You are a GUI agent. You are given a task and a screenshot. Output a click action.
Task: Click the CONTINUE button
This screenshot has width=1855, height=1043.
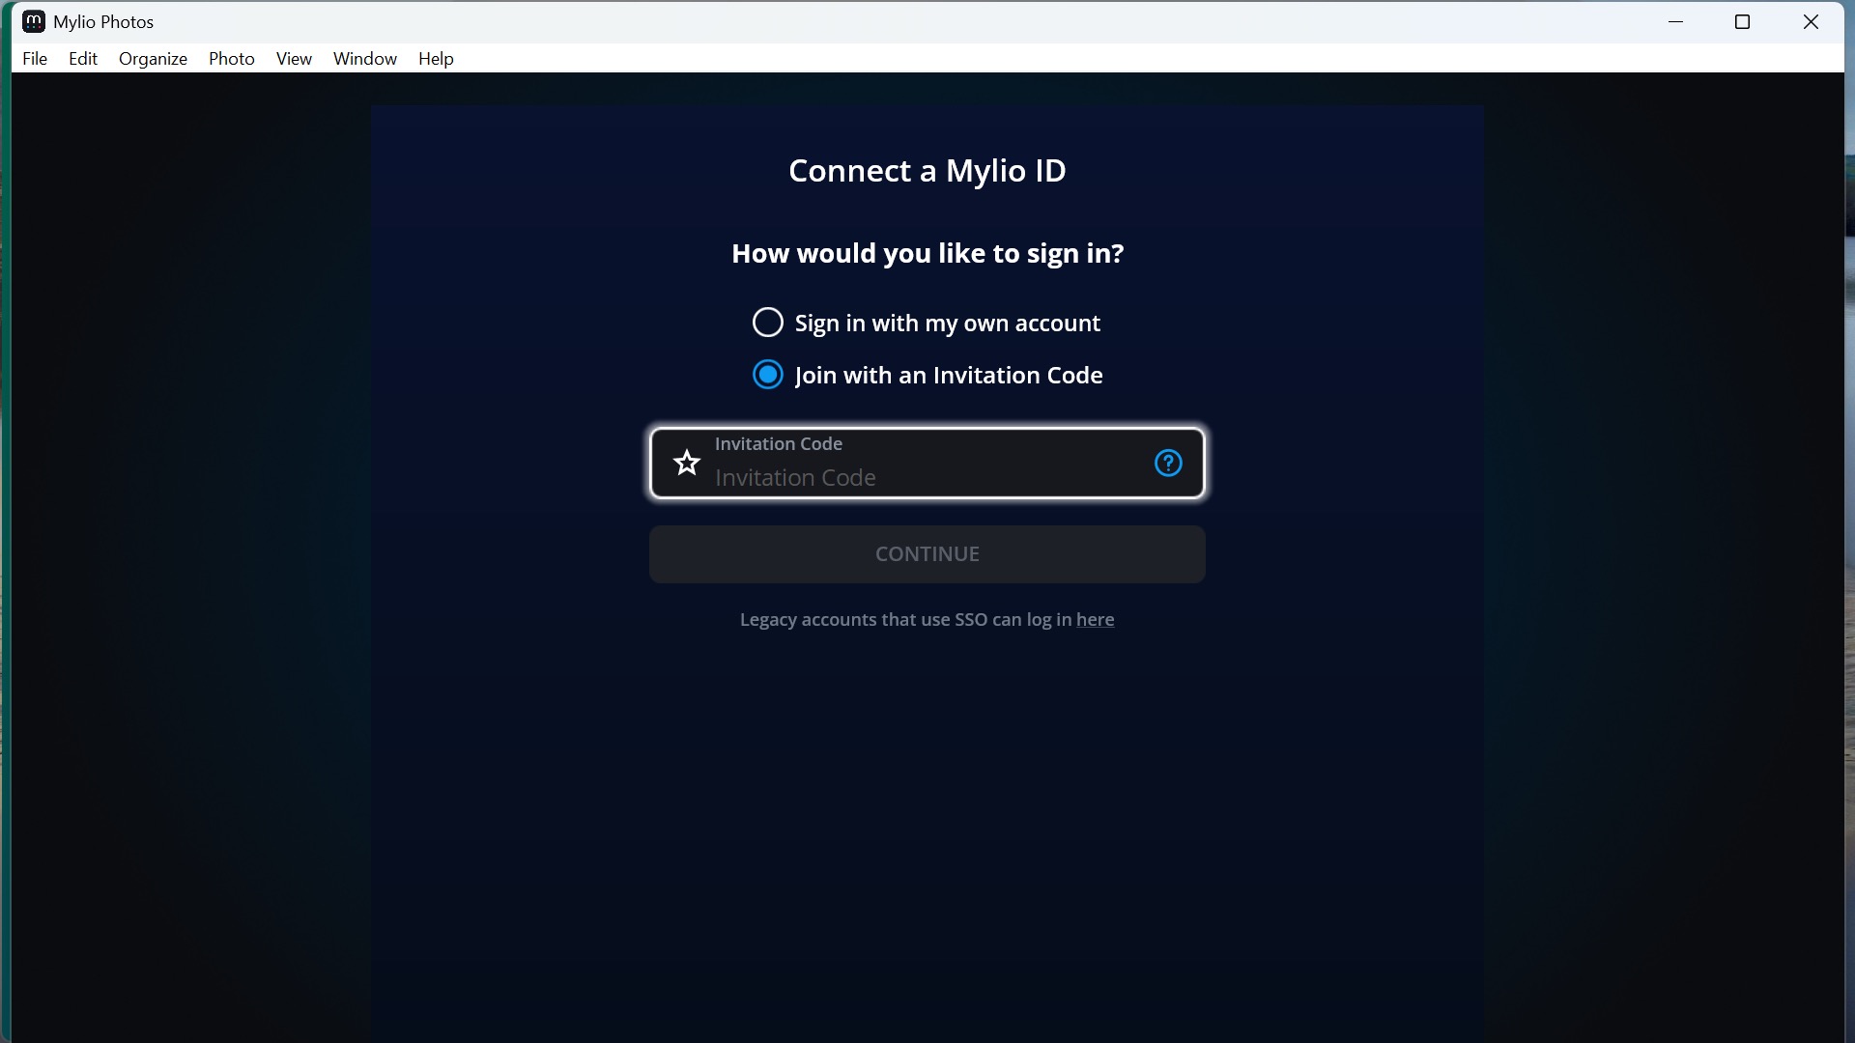click(x=927, y=554)
